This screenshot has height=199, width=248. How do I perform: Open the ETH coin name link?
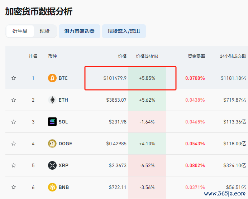click(63, 100)
